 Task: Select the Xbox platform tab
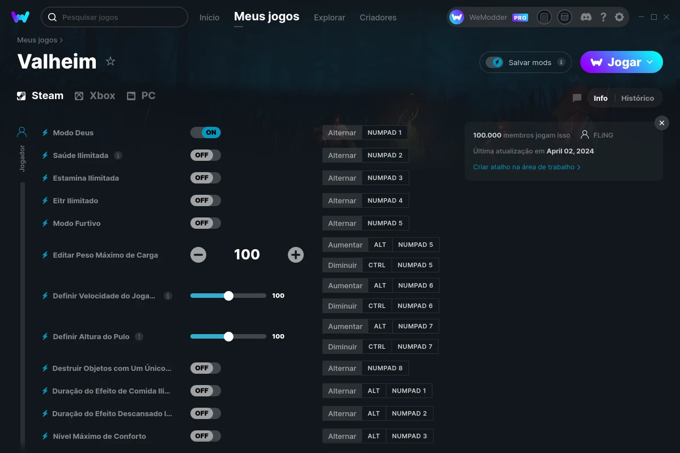pyautogui.click(x=95, y=95)
